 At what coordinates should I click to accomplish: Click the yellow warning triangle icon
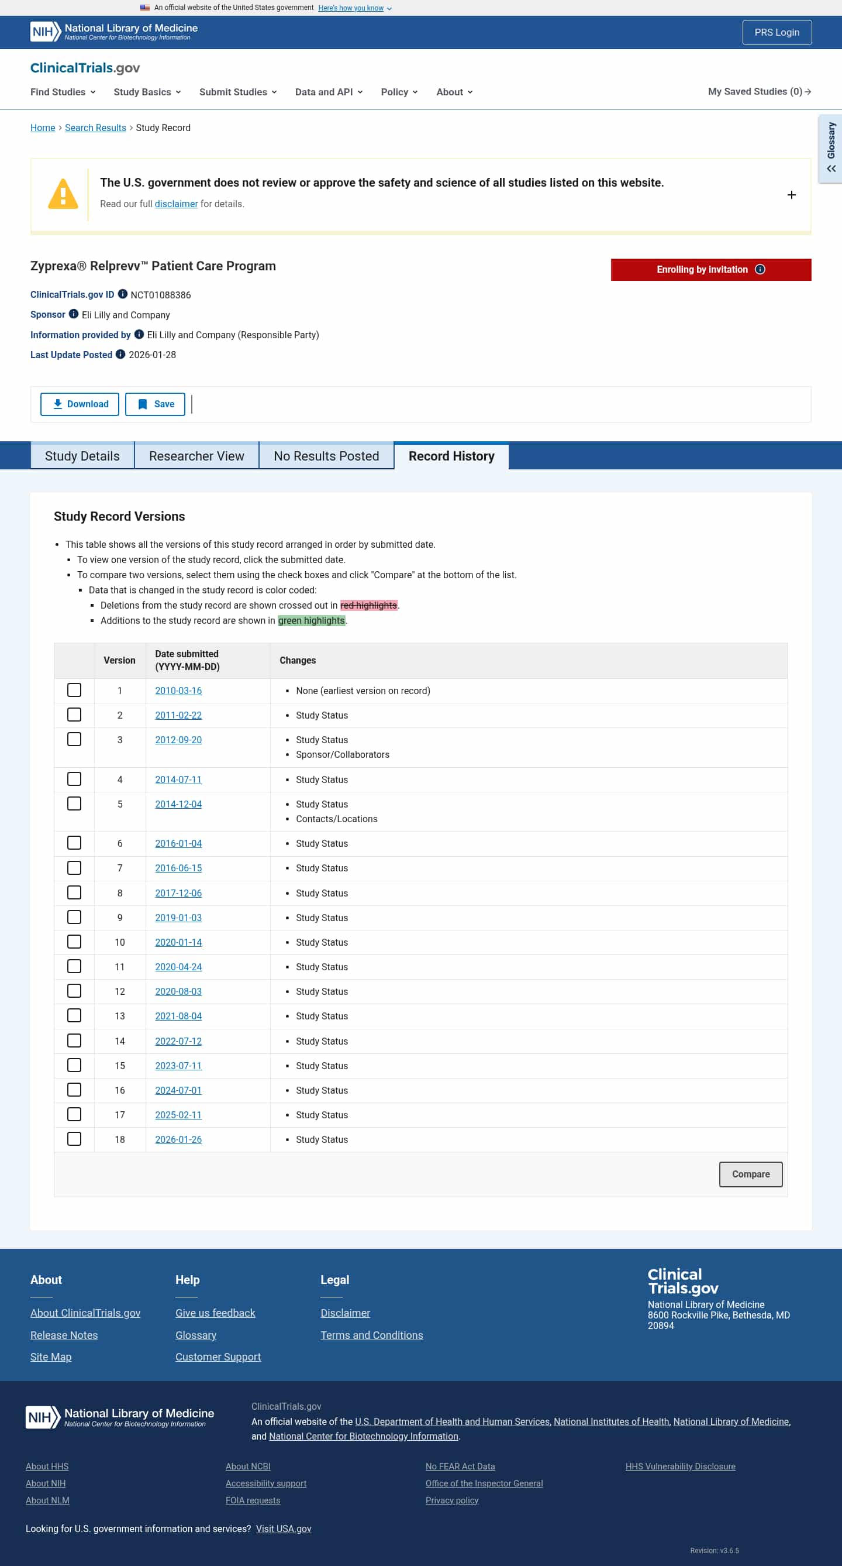click(x=63, y=194)
